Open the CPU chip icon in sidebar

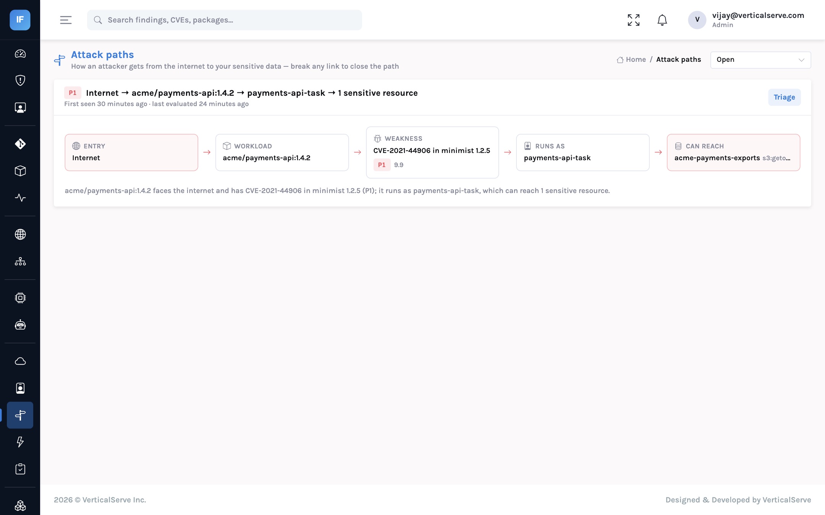(20, 298)
